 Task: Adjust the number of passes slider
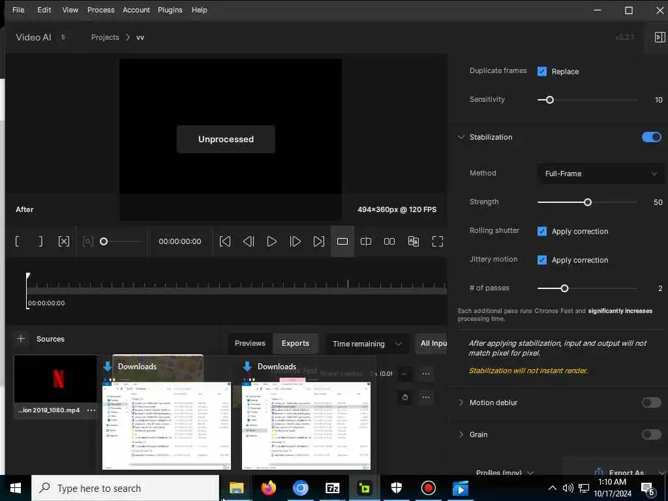[x=564, y=288]
